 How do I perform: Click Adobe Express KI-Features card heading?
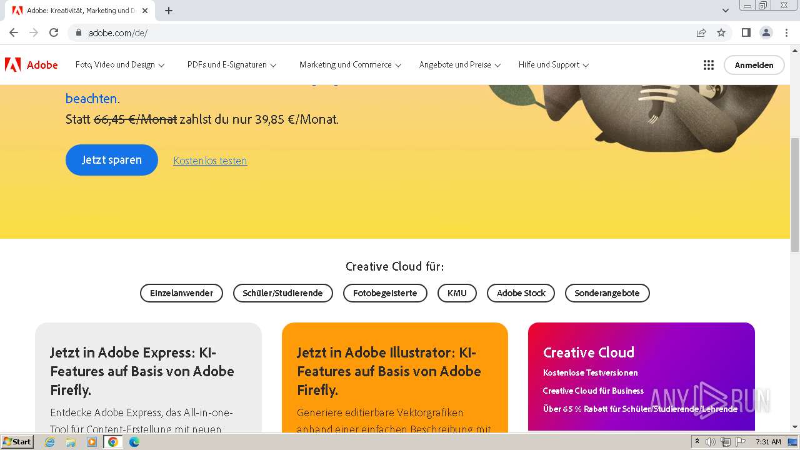point(142,371)
